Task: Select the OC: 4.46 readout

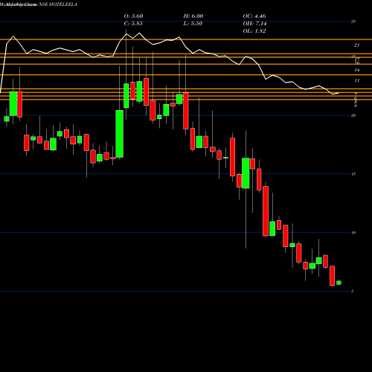Action: [x=254, y=16]
